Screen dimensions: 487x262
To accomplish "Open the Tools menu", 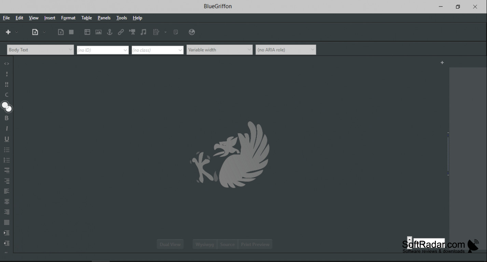I will point(122,18).
